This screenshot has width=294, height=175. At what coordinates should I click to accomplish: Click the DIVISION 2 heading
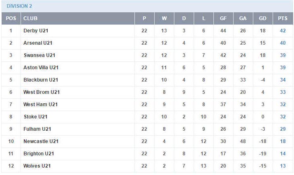tap(19, 6)
